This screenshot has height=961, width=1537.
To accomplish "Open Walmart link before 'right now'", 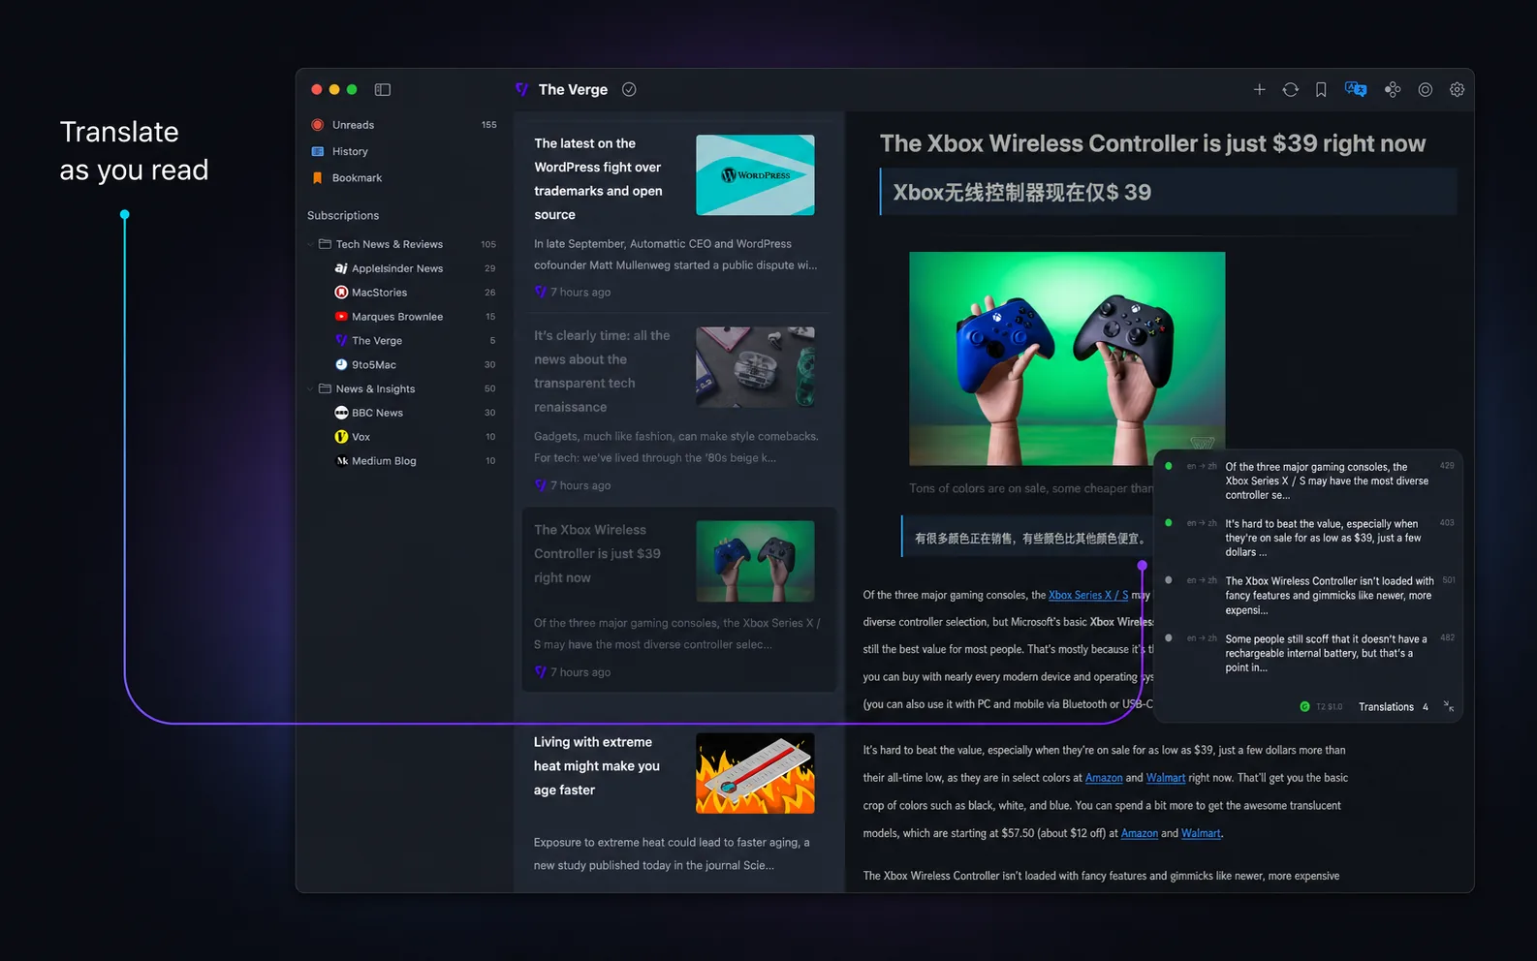I will click(1166, 778).
